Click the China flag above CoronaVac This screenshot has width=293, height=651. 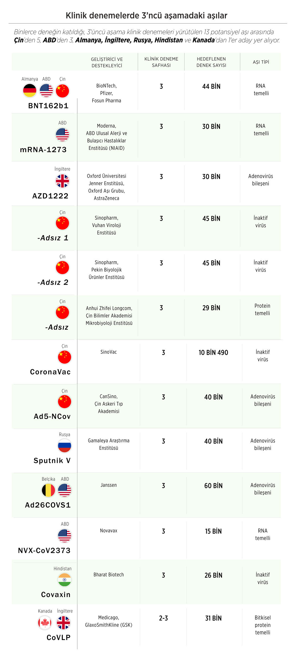[x=65, y=357]
